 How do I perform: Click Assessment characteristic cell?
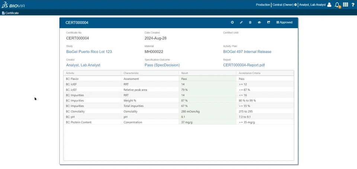click(150, 79)
